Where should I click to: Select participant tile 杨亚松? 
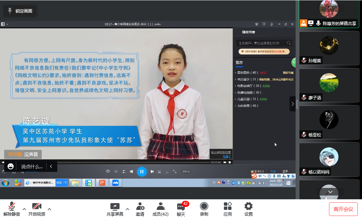329,122
